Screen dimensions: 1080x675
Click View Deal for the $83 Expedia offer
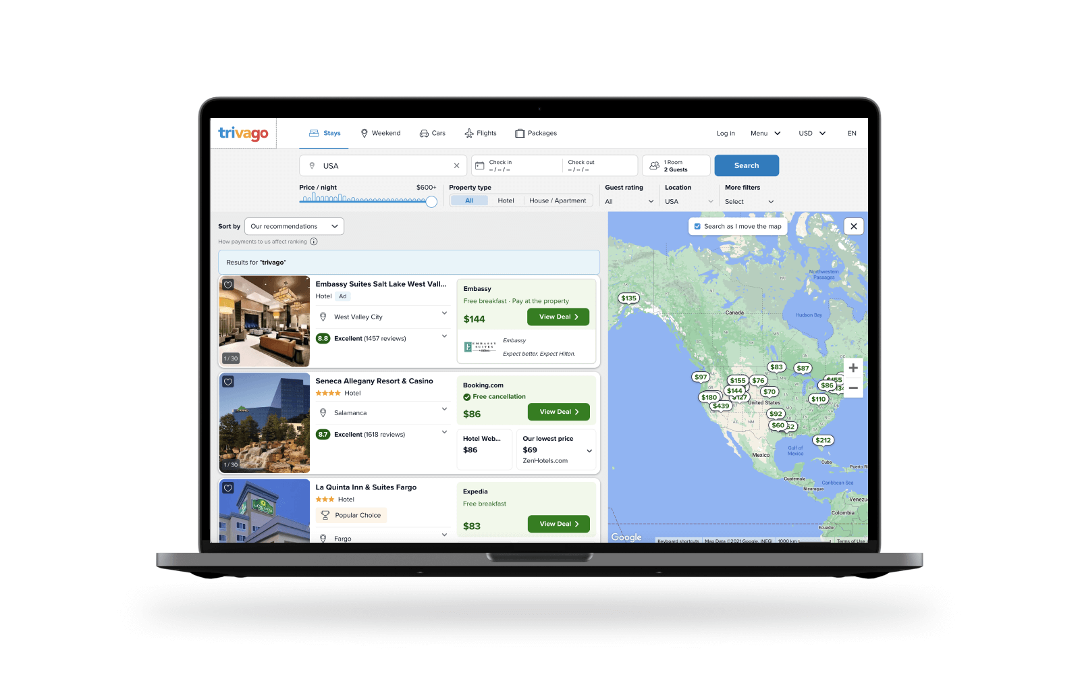[558, 524]
